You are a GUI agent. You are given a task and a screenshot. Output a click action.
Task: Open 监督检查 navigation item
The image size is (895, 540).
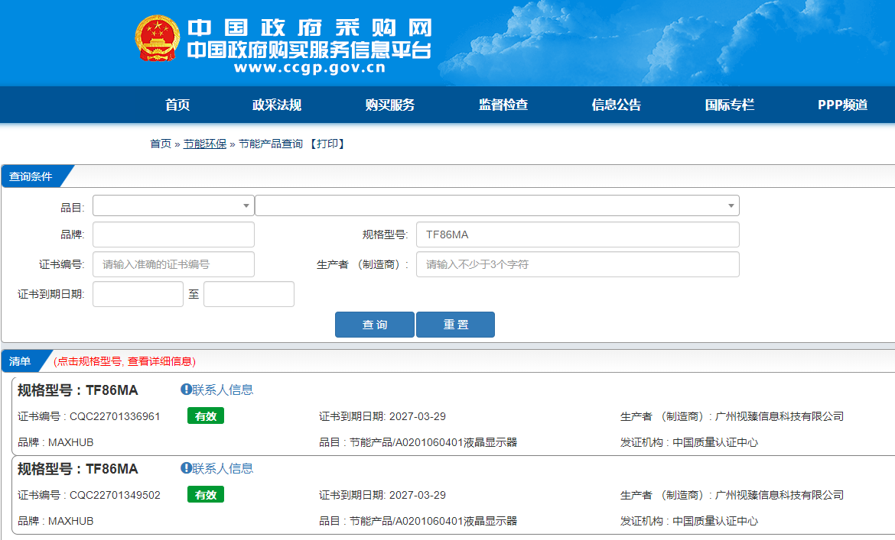coord(503,105)
